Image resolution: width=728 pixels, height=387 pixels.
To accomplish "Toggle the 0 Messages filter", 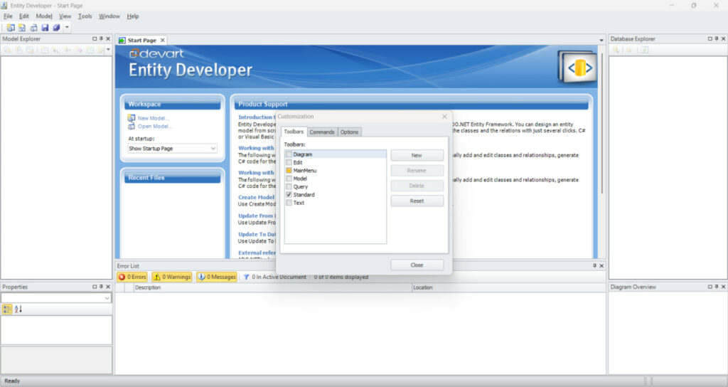I will [217, 277].
